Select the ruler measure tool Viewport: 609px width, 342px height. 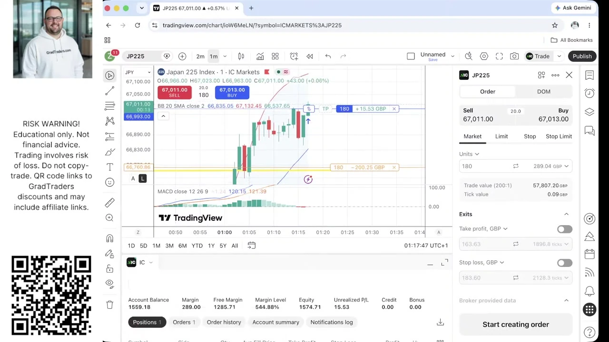point(110,203)
